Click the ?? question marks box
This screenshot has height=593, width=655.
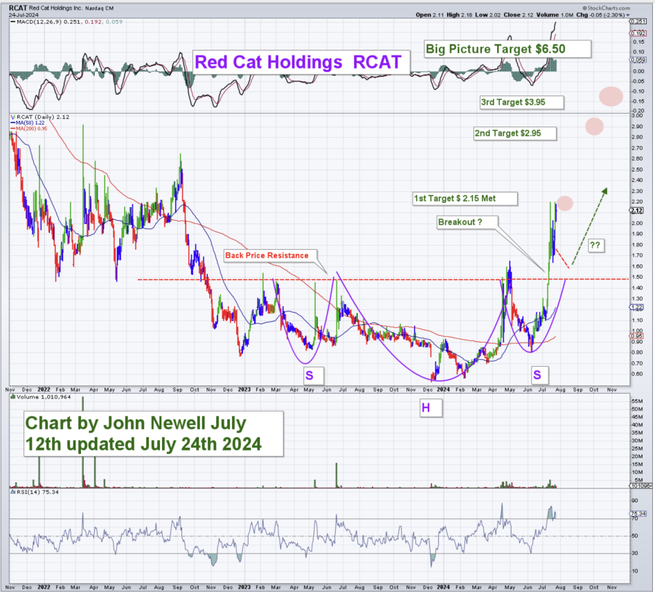pyautogui.click(x=595, y=245)
